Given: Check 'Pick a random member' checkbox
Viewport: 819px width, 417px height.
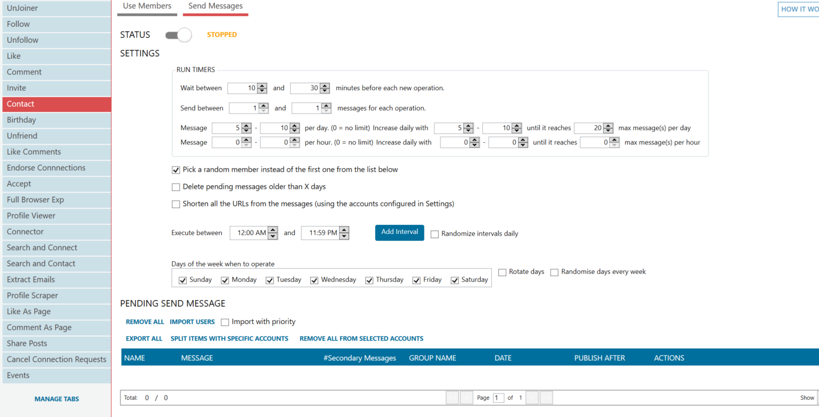Looking at the screenshot, I should coord(176,170).
